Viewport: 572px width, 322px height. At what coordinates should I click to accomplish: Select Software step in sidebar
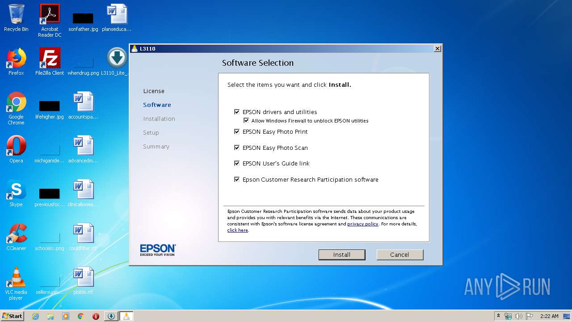click(157, 105)
